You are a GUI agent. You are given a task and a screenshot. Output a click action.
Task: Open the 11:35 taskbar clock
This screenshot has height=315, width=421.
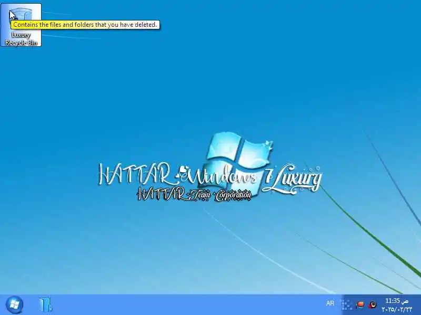(397, 305)
